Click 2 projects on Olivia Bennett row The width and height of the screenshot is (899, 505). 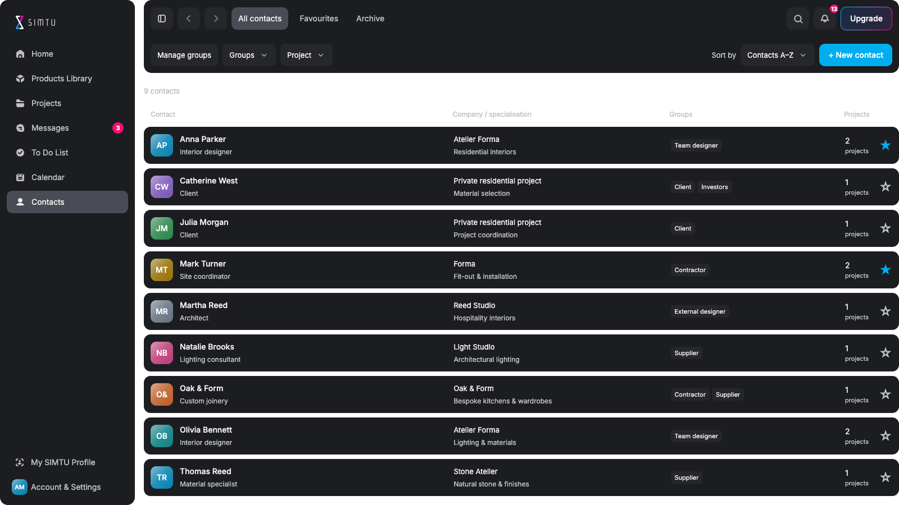tap(857, 436)
